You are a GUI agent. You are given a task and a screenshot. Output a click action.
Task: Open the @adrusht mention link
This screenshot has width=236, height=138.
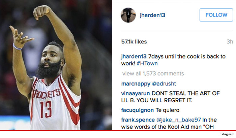click(x=164, y=83)
